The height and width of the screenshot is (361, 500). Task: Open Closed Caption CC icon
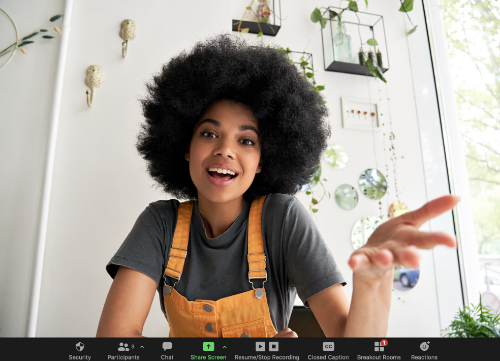[x=328, y=346]
